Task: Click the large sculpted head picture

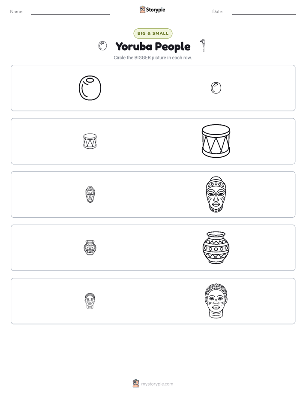Action: 216,301
